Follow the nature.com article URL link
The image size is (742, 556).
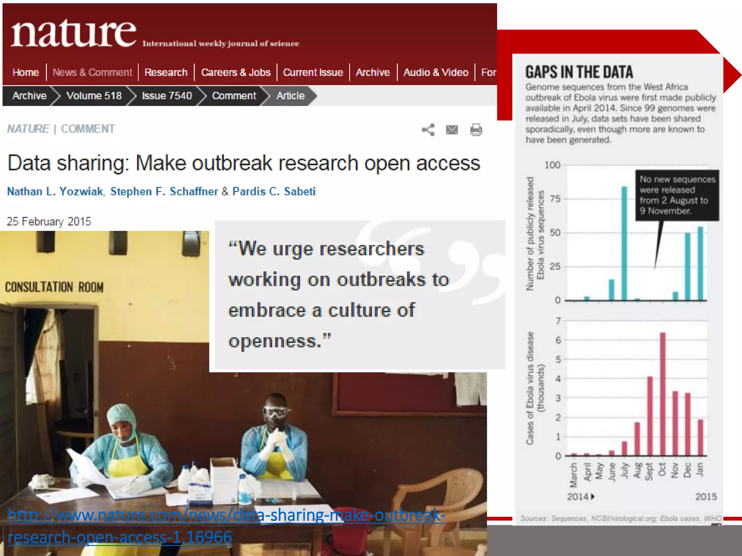click(226, 526)
